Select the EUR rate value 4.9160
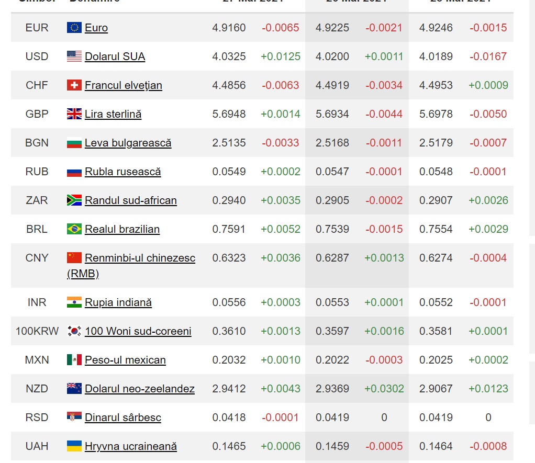The height and width of the screenshot is (463, 535). click(x=229, y=28)
